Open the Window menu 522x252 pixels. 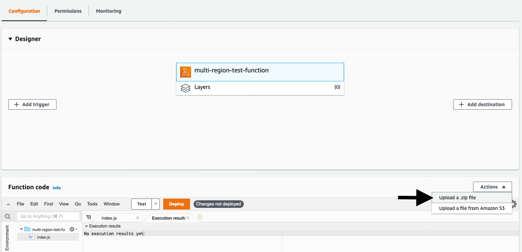pos(112,204)
